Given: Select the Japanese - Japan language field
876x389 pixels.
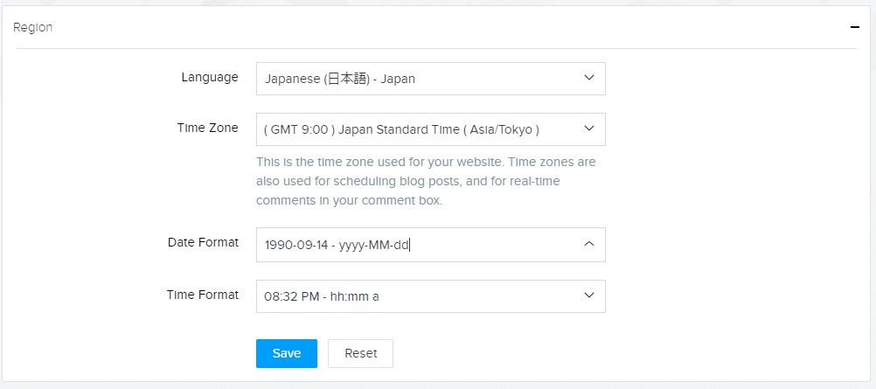Looking at the screenshot, I should click(x=431, y=79).
